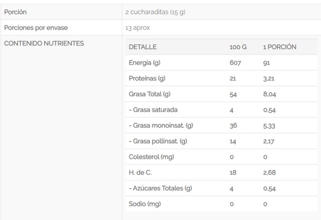Image resolution: width=321 pixels, height=220 pixels.
Task: Click the CONTENIDO NUTRIENTES heading
Action: [44, 43]
